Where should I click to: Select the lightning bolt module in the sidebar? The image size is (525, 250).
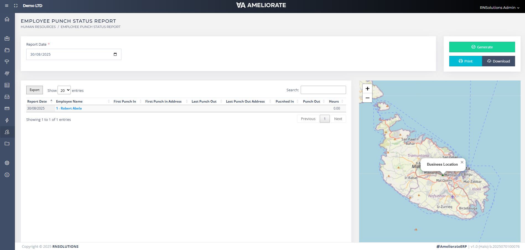7,120
